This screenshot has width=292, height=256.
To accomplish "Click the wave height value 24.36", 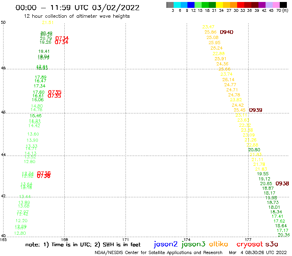I will point(222,64).
